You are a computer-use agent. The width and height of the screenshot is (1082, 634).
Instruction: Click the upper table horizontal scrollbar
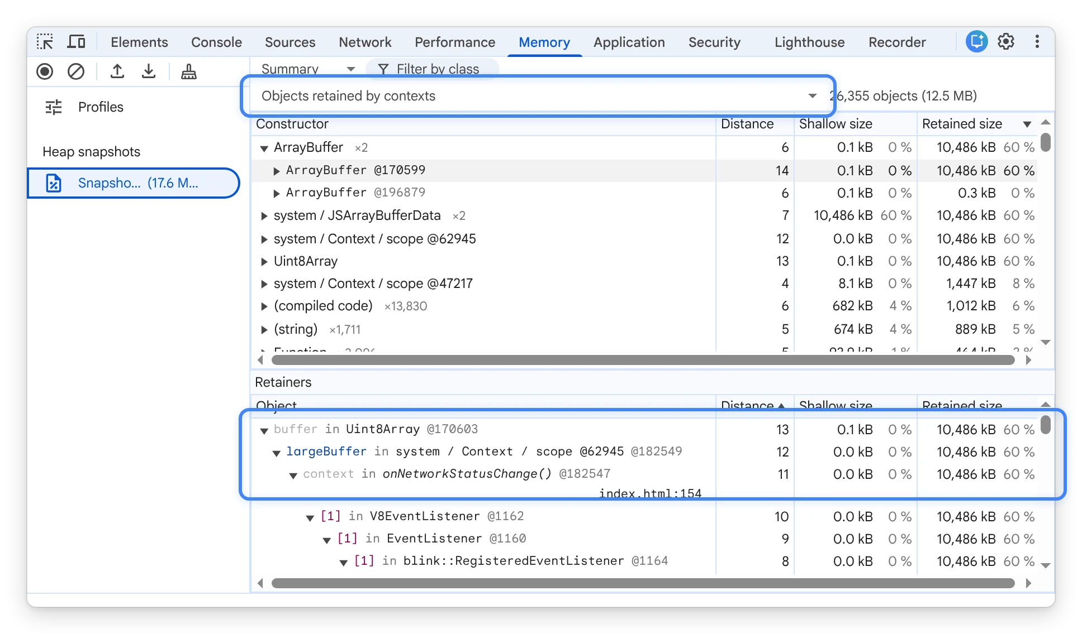[643, 360]
